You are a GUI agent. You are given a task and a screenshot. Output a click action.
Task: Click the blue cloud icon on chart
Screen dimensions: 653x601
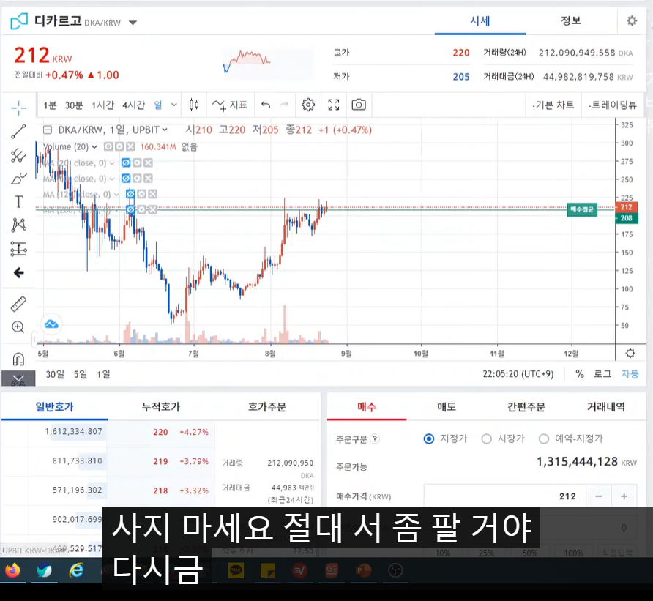51,324
